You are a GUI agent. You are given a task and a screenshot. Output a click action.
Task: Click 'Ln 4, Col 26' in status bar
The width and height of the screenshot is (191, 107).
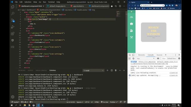coord(70,102)
